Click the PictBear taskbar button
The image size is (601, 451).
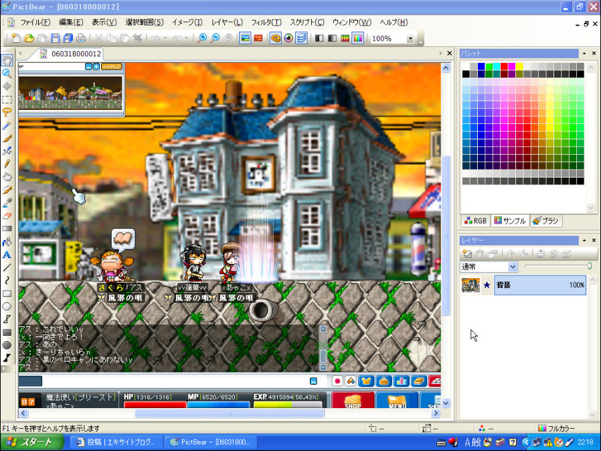pyautogui.click(x=210, y=442)
